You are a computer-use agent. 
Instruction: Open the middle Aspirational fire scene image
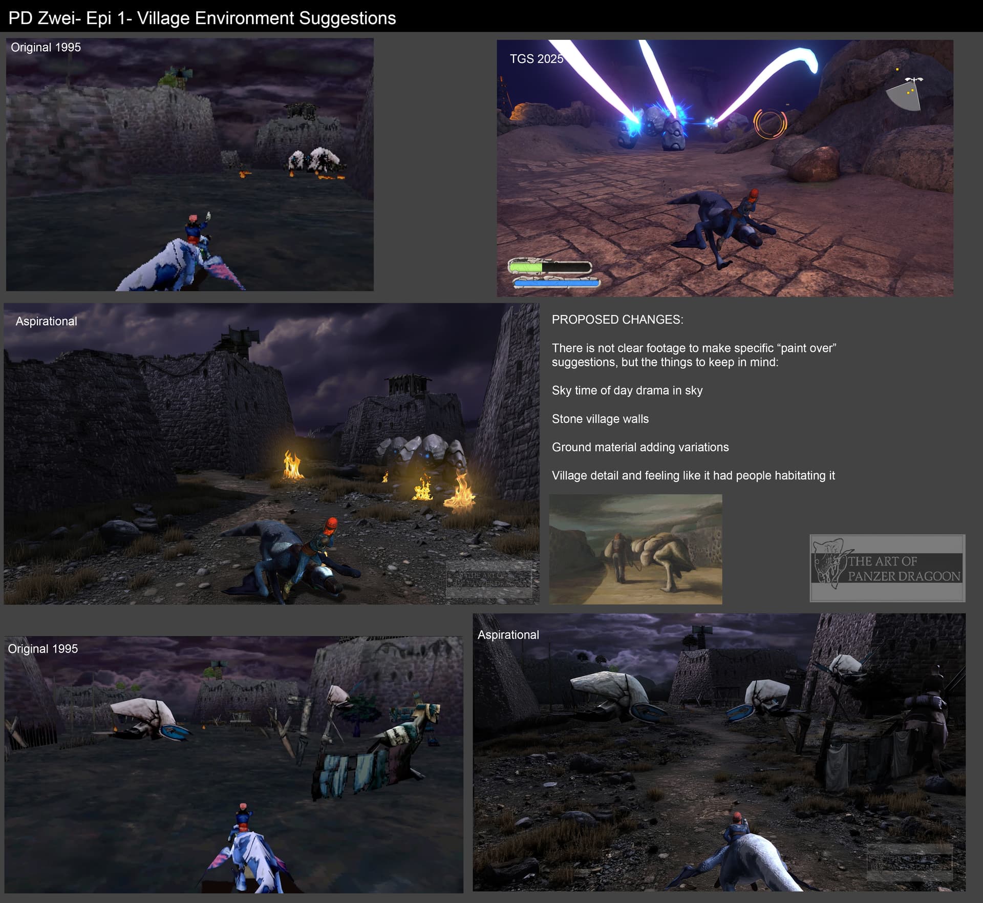(x=271, y=453)
